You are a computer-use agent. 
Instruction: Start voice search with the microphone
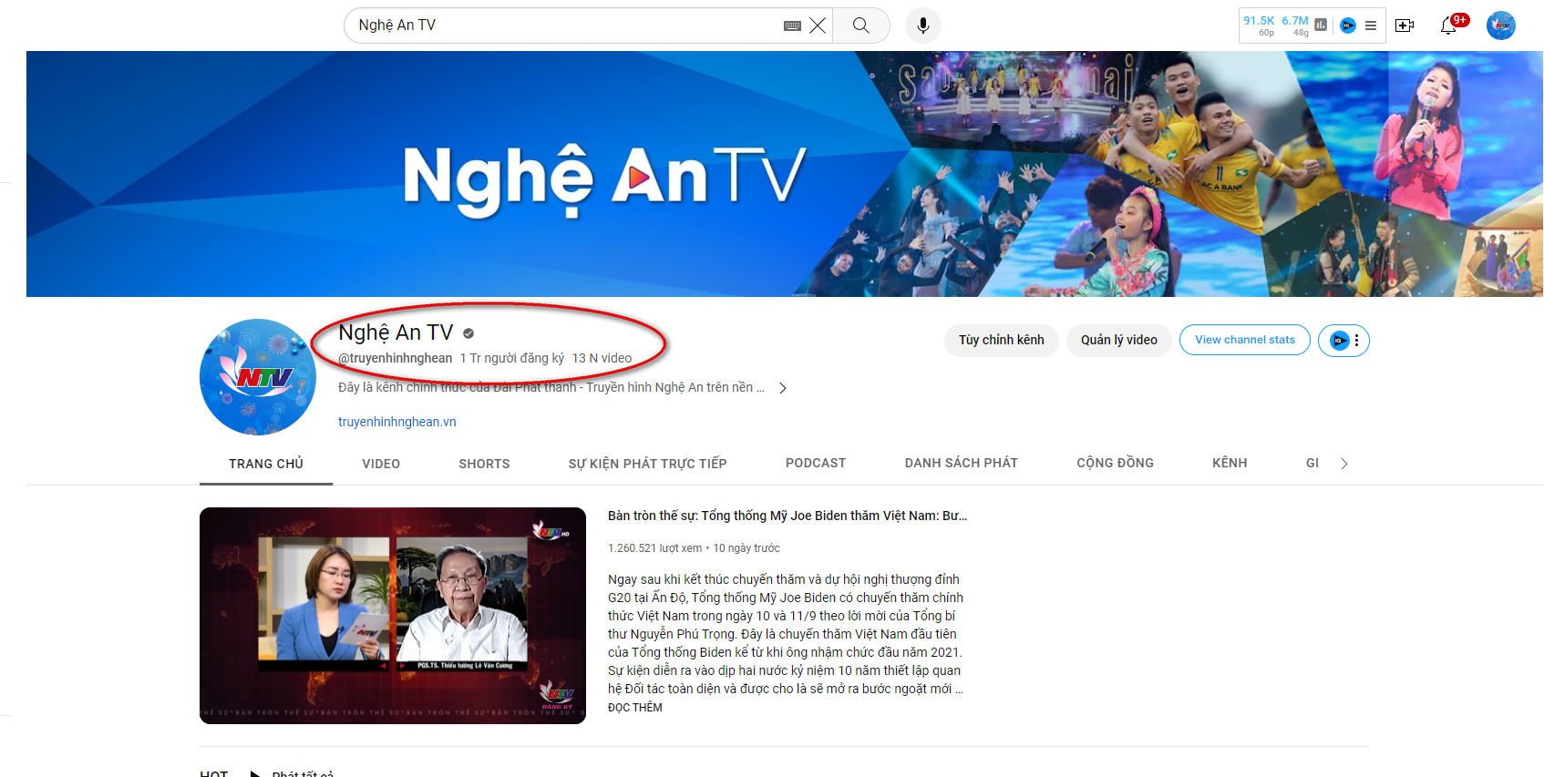click(x=922, y=26)
